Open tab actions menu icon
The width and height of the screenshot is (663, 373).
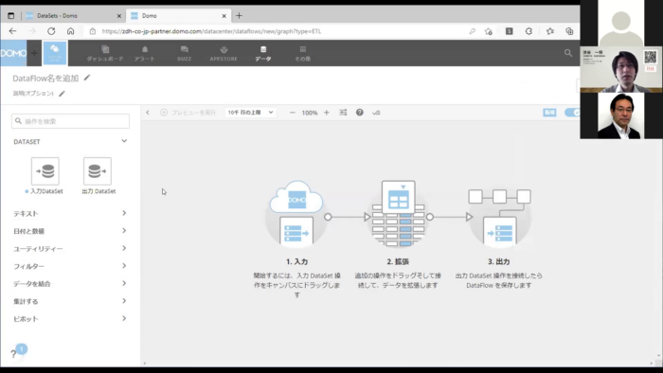[11, 16]
